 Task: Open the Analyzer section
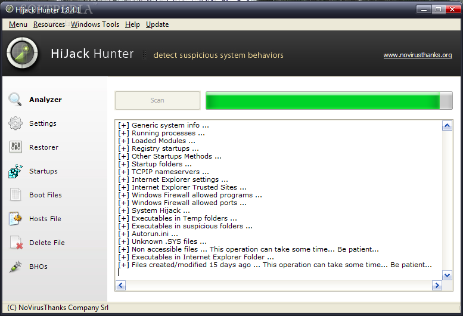click(45, 100)
